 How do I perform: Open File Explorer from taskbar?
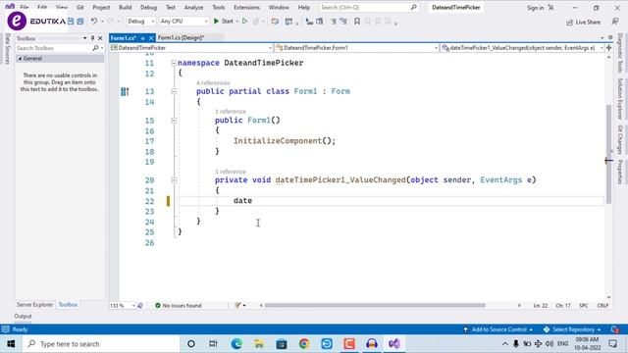pos(259,344)
